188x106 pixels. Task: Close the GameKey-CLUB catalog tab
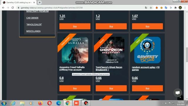tap(34, 2)
